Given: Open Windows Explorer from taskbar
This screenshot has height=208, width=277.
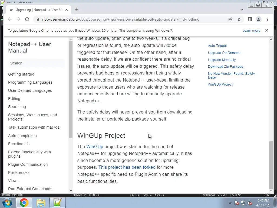Looking at the screenshot, I should coord(41,203).
